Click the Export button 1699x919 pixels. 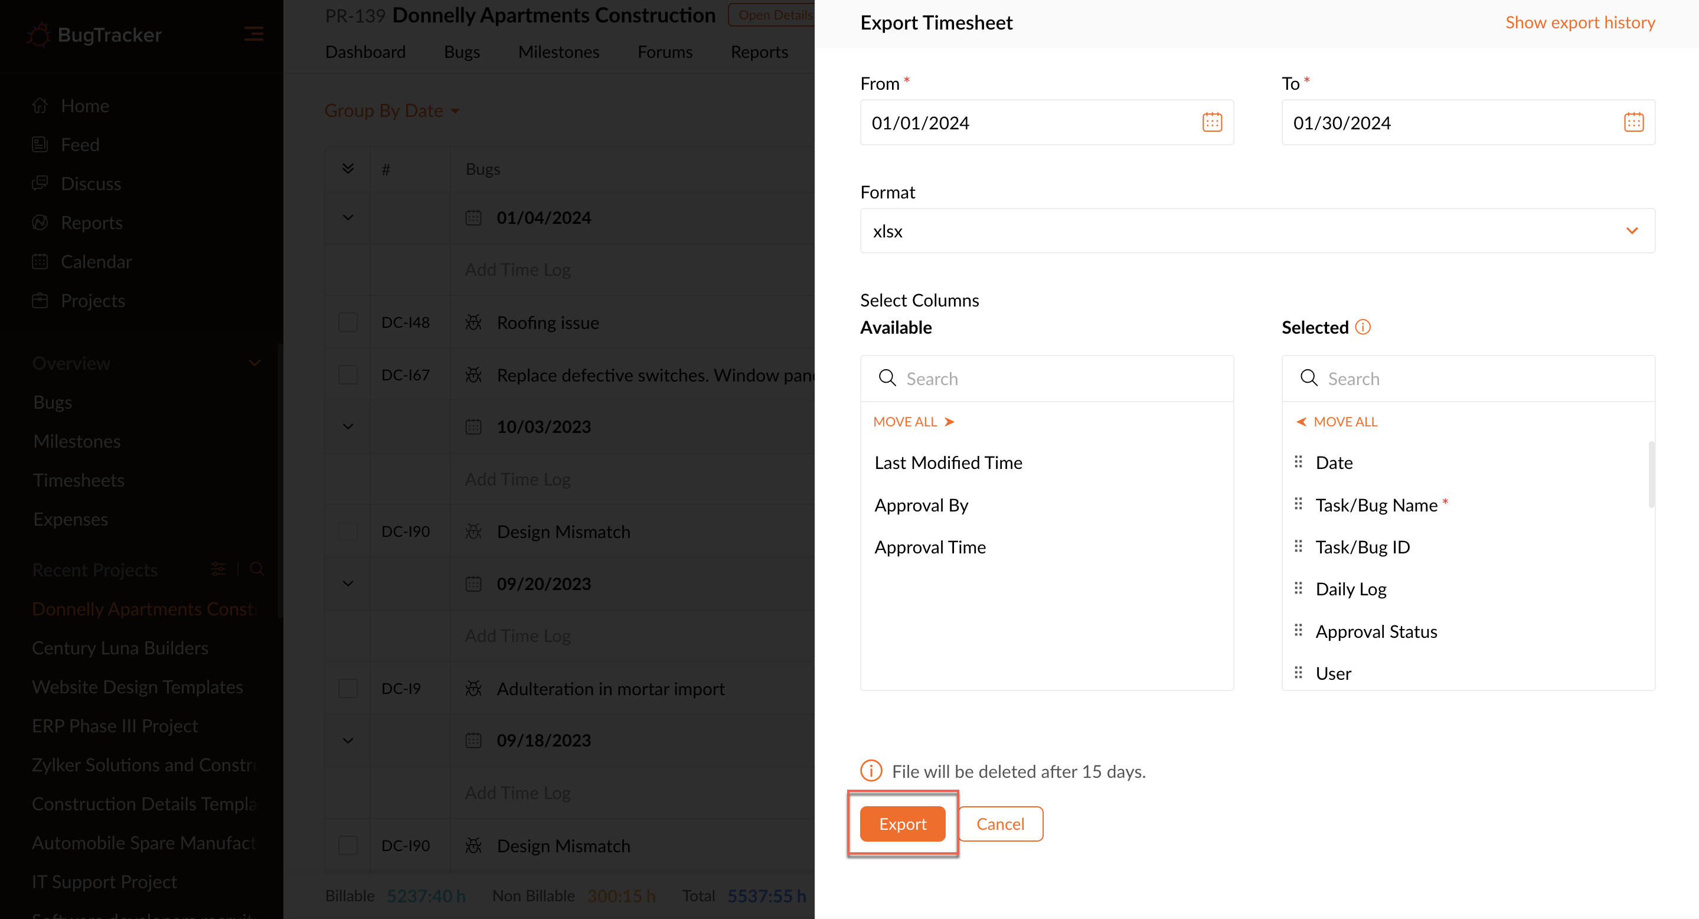902,823
